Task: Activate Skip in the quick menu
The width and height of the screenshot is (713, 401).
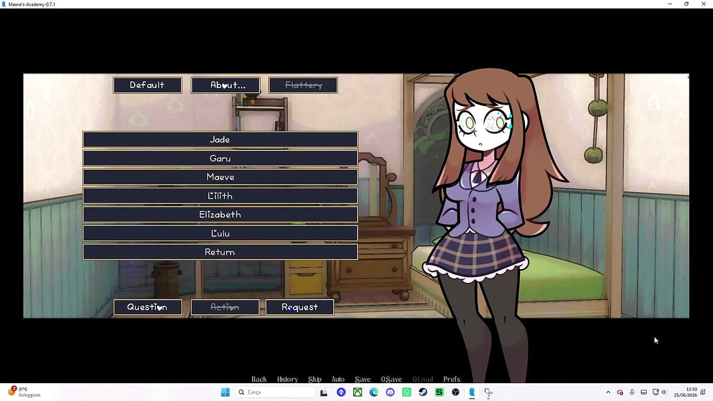Action: pos(315,379)
